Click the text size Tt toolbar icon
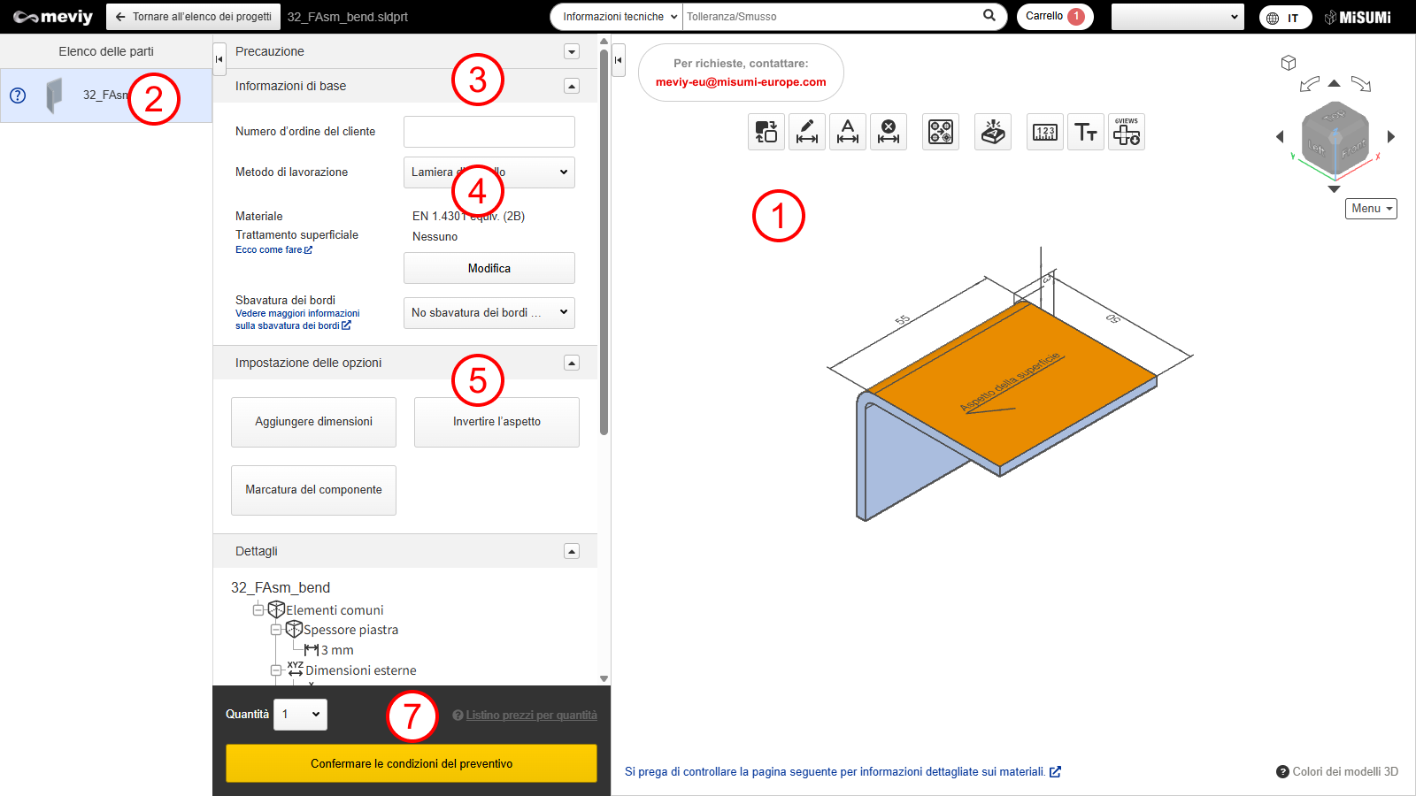This screenshot has height=796, width=1416. (1086, 132)
